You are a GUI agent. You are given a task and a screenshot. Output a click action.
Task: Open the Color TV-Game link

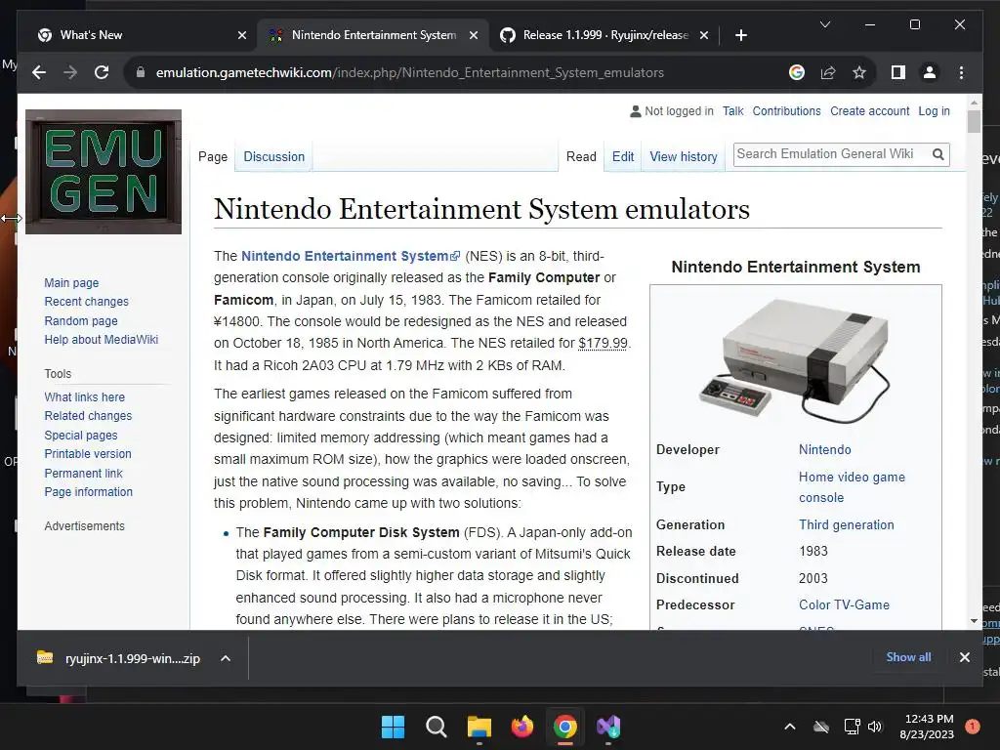[844, 604]
